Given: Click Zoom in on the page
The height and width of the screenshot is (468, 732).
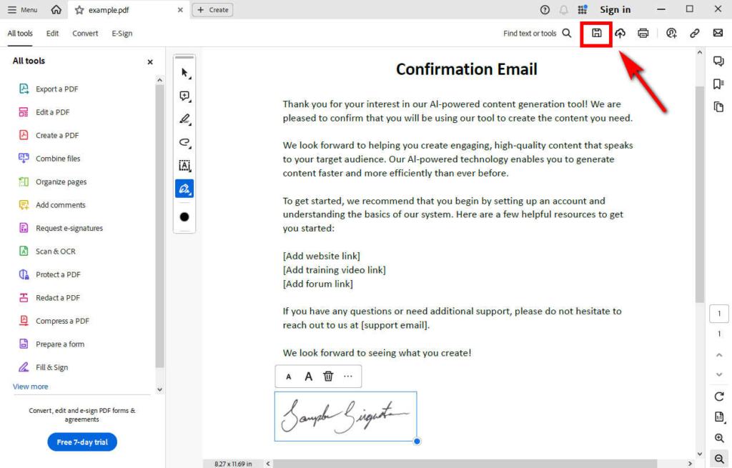Looking at the screenshot, I should coord(718,438).
